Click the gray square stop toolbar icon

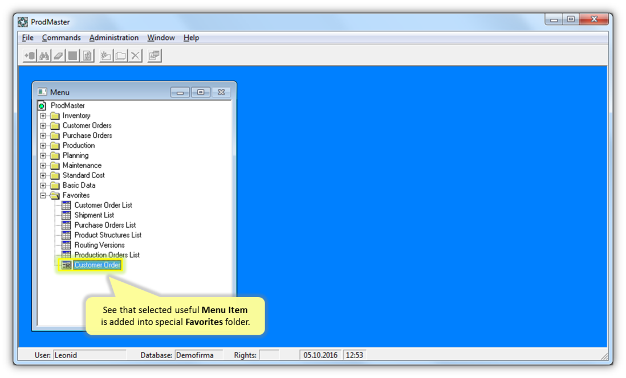[x=72, y=56]
